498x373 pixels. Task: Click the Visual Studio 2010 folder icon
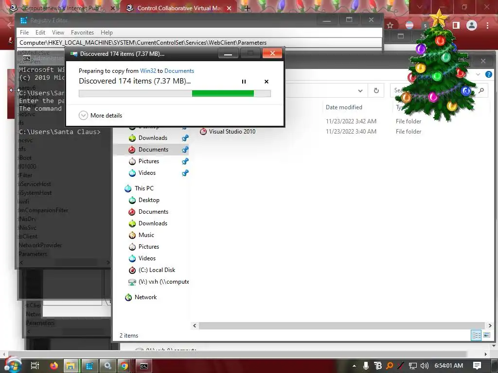203,131
